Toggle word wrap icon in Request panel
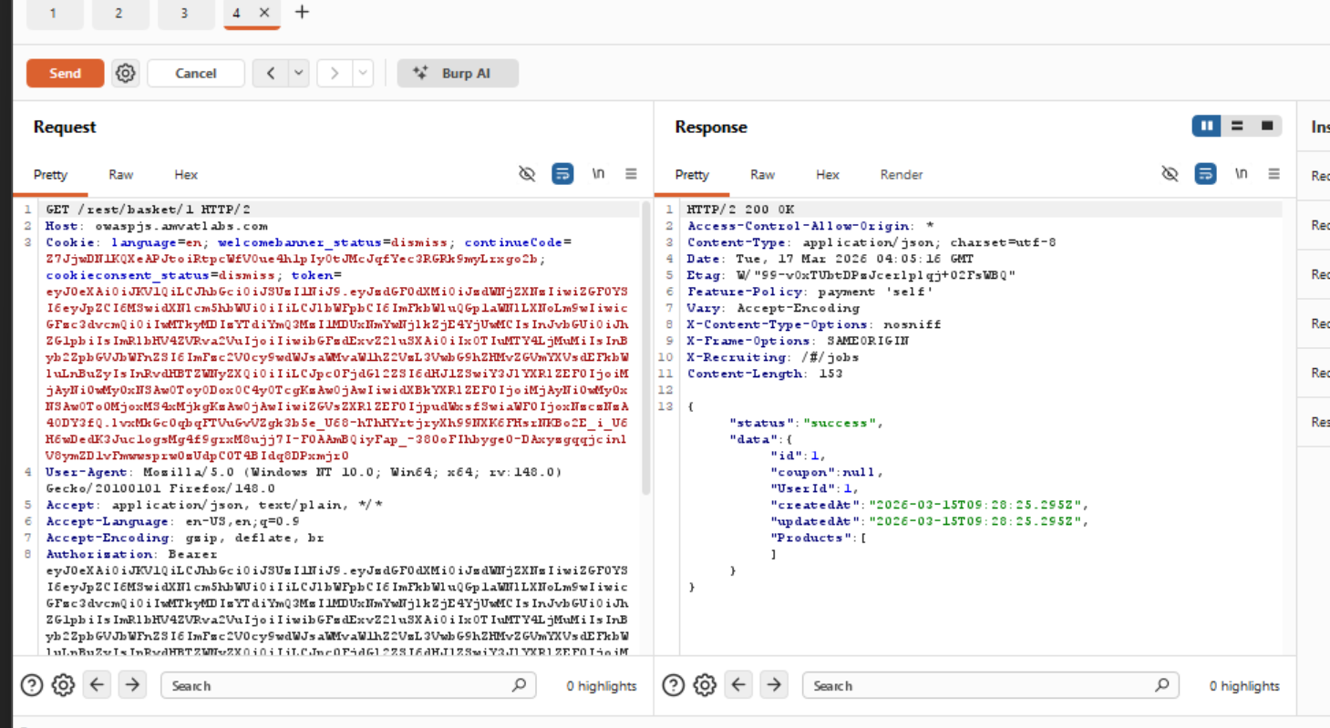The height and width of the screenshot is (728, 1330). 562,174
